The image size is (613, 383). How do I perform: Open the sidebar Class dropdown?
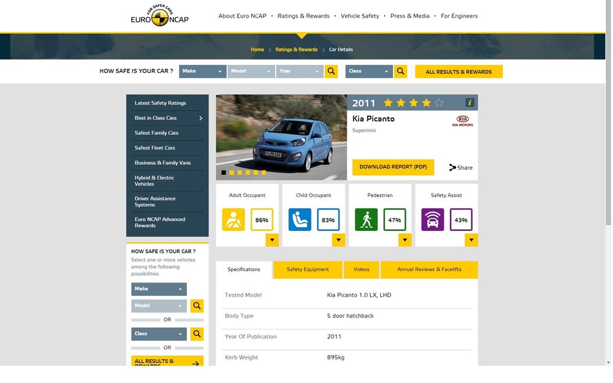[159, 334]
